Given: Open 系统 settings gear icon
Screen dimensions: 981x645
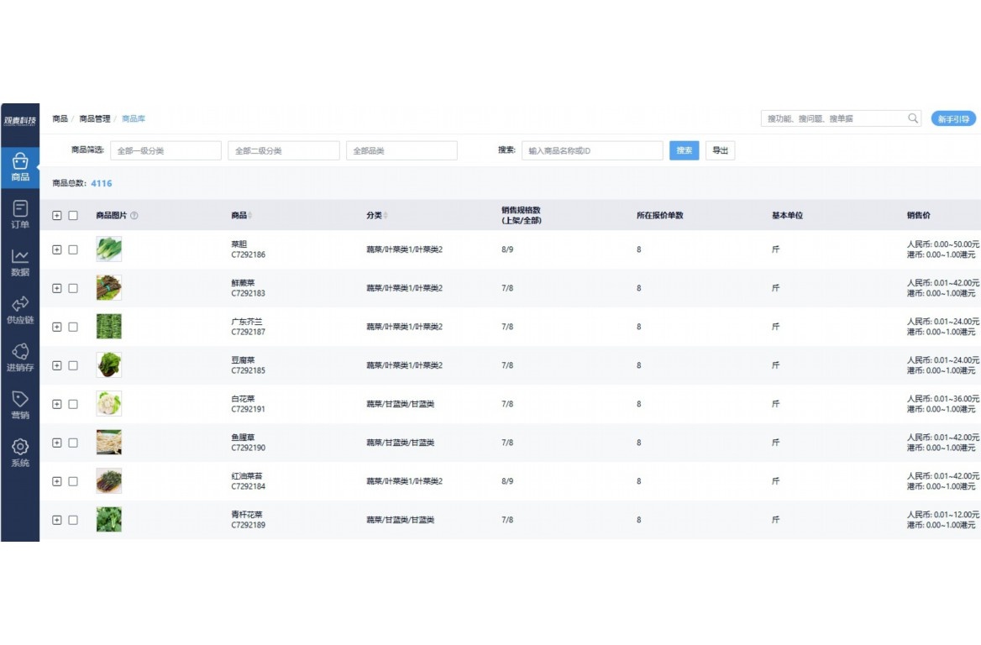Looking at the screenshot, I should (20, 452).
